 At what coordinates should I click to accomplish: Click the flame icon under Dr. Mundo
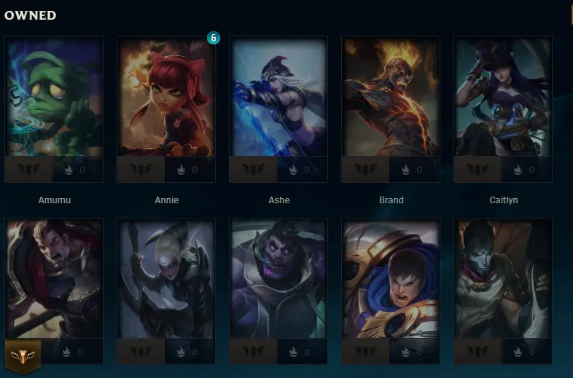(293, 352)
